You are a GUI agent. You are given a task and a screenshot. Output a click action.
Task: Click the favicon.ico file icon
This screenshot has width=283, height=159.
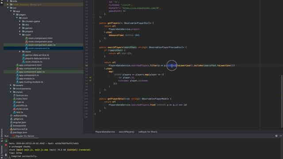[14, 95]
